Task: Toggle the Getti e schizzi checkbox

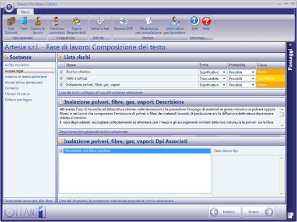Action: click(x=61, y=78)
